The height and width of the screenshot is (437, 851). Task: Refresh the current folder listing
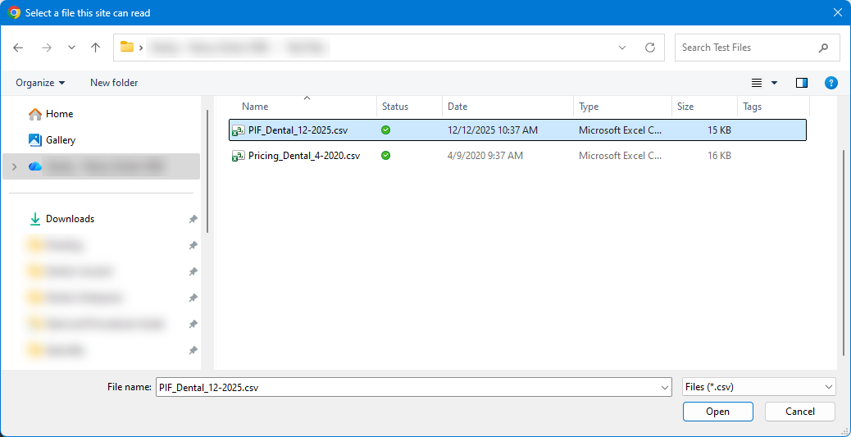650,48
